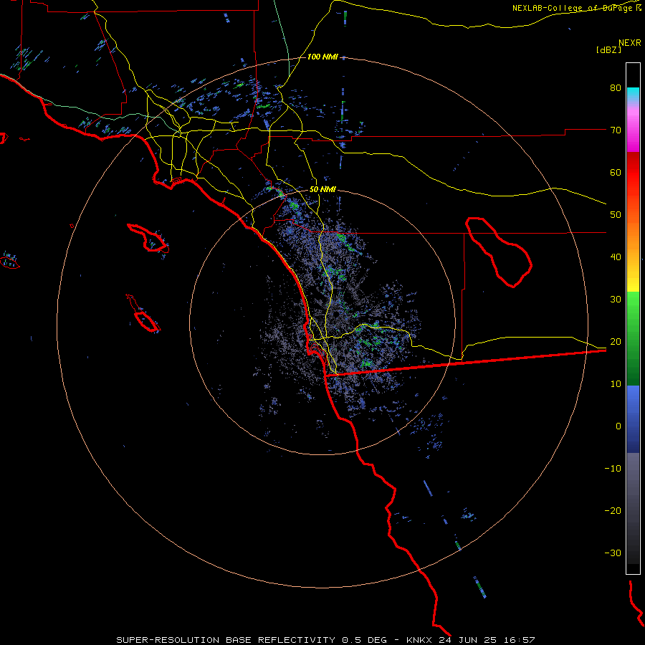Click the 20 value on dBZ scale

616,342
